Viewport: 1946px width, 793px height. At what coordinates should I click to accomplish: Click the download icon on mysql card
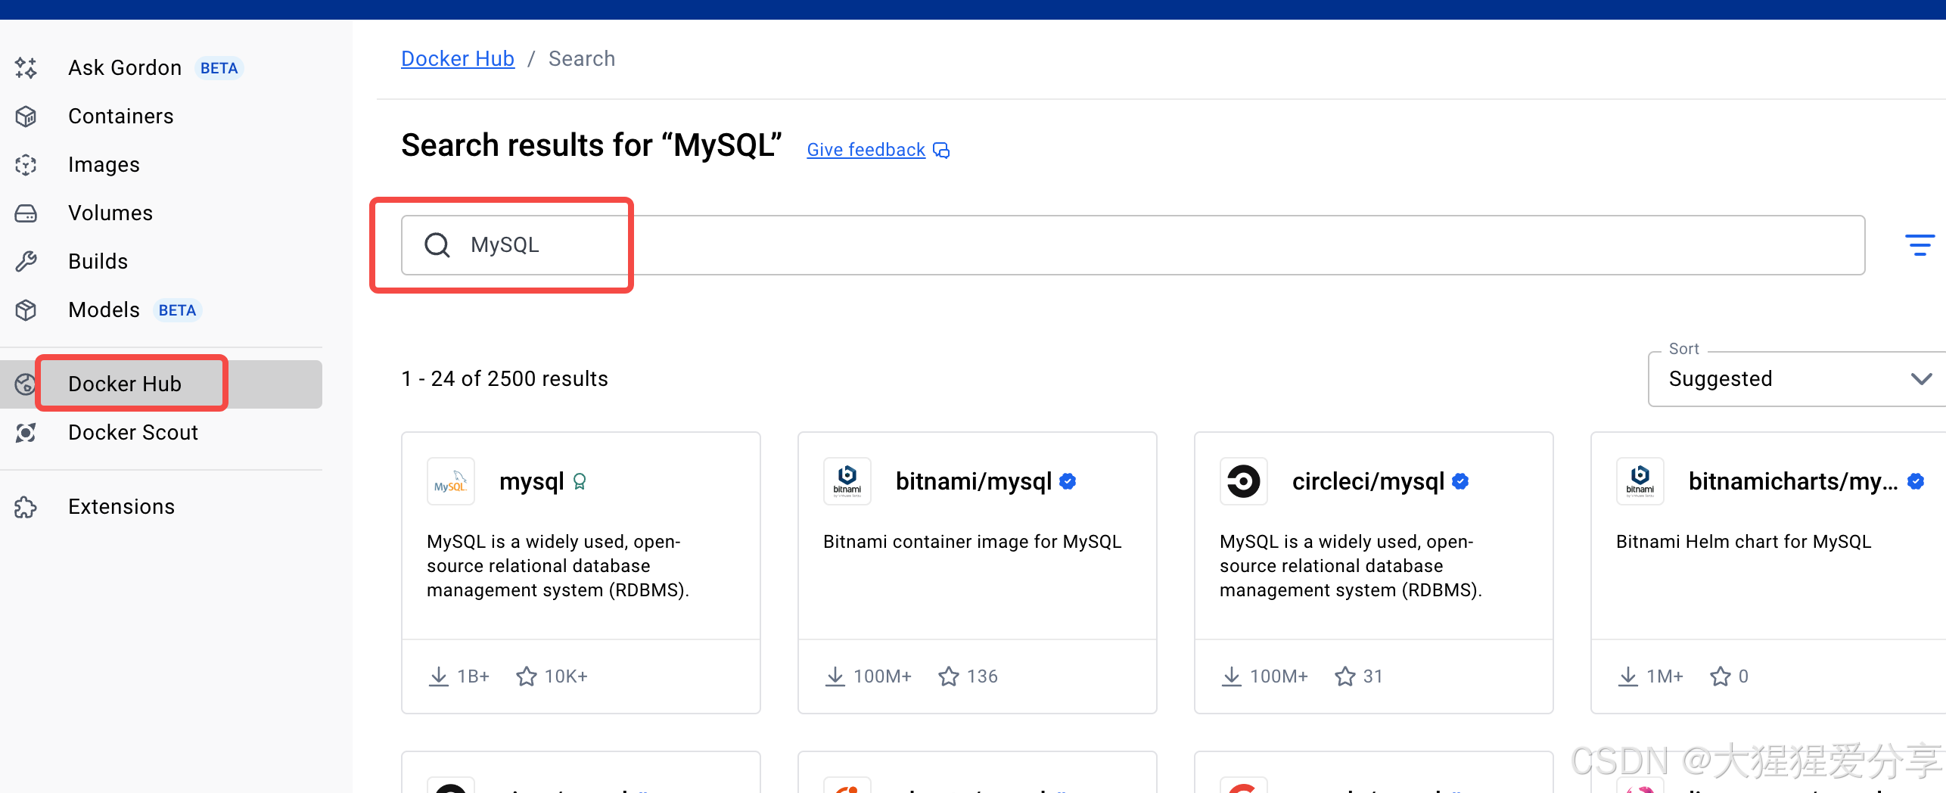coord(439,676)
